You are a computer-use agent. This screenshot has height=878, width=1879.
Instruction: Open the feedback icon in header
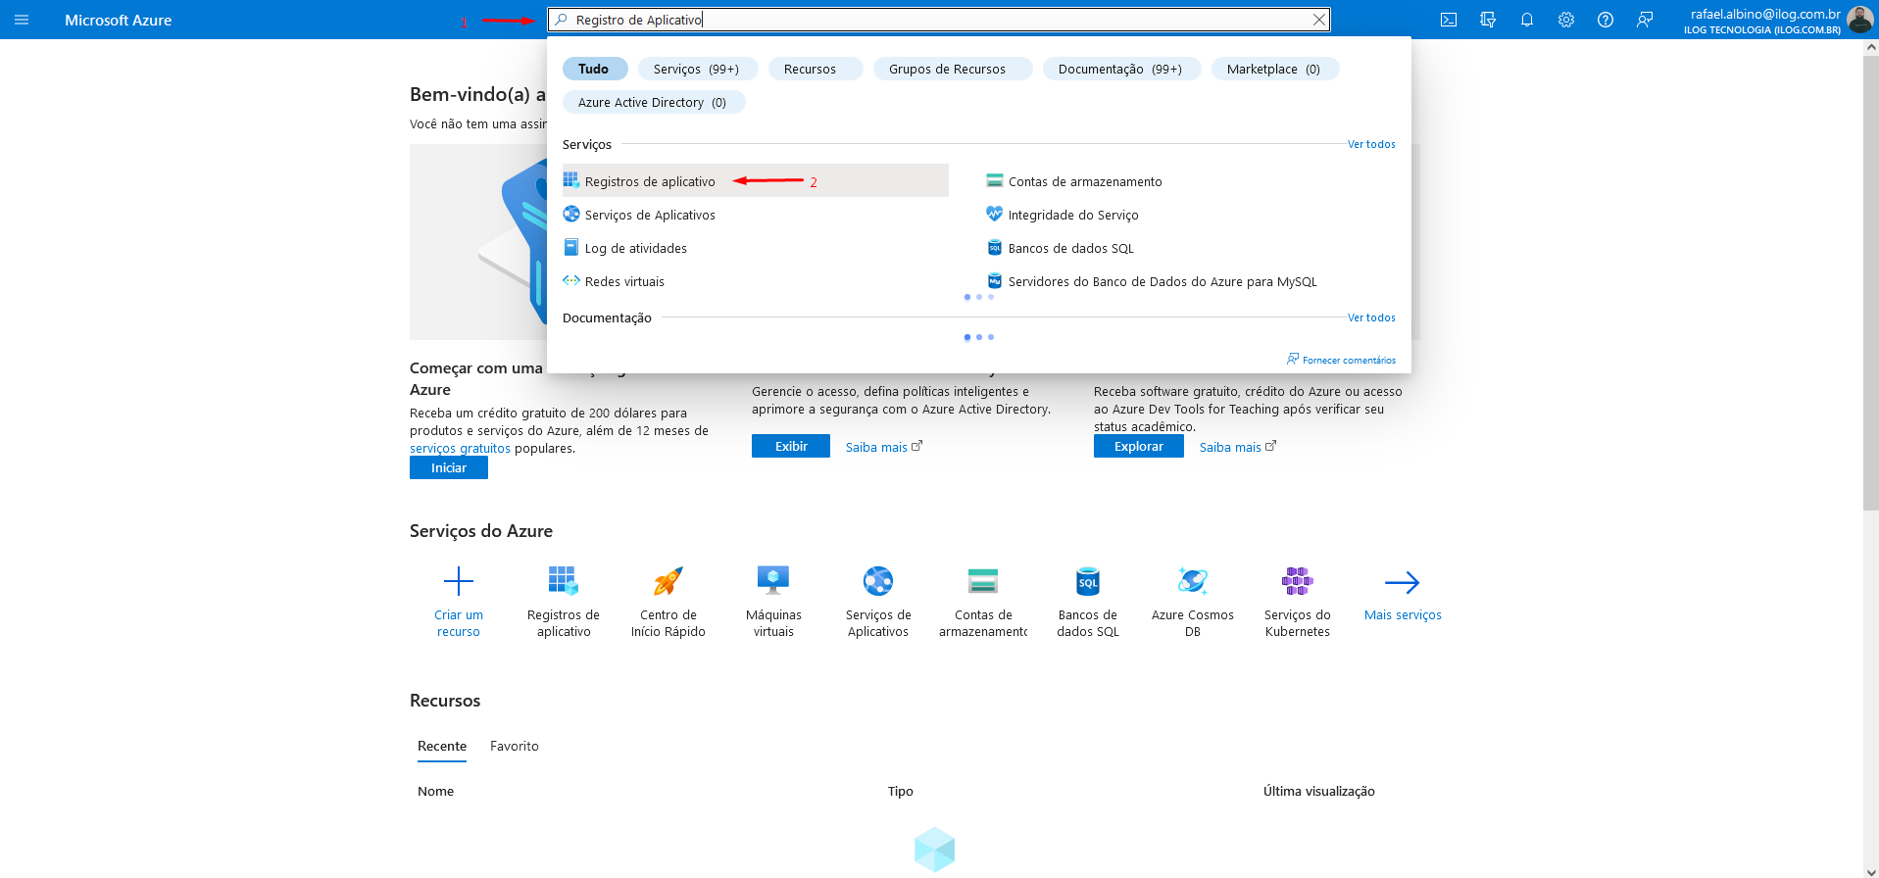(1645, 20)
